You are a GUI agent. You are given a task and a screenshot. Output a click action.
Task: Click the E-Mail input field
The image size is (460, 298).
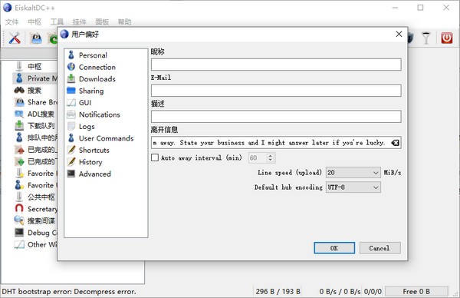[x=276, y=91]
